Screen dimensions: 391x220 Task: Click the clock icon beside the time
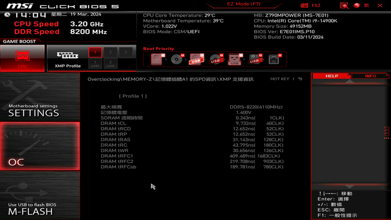[7, 15]
